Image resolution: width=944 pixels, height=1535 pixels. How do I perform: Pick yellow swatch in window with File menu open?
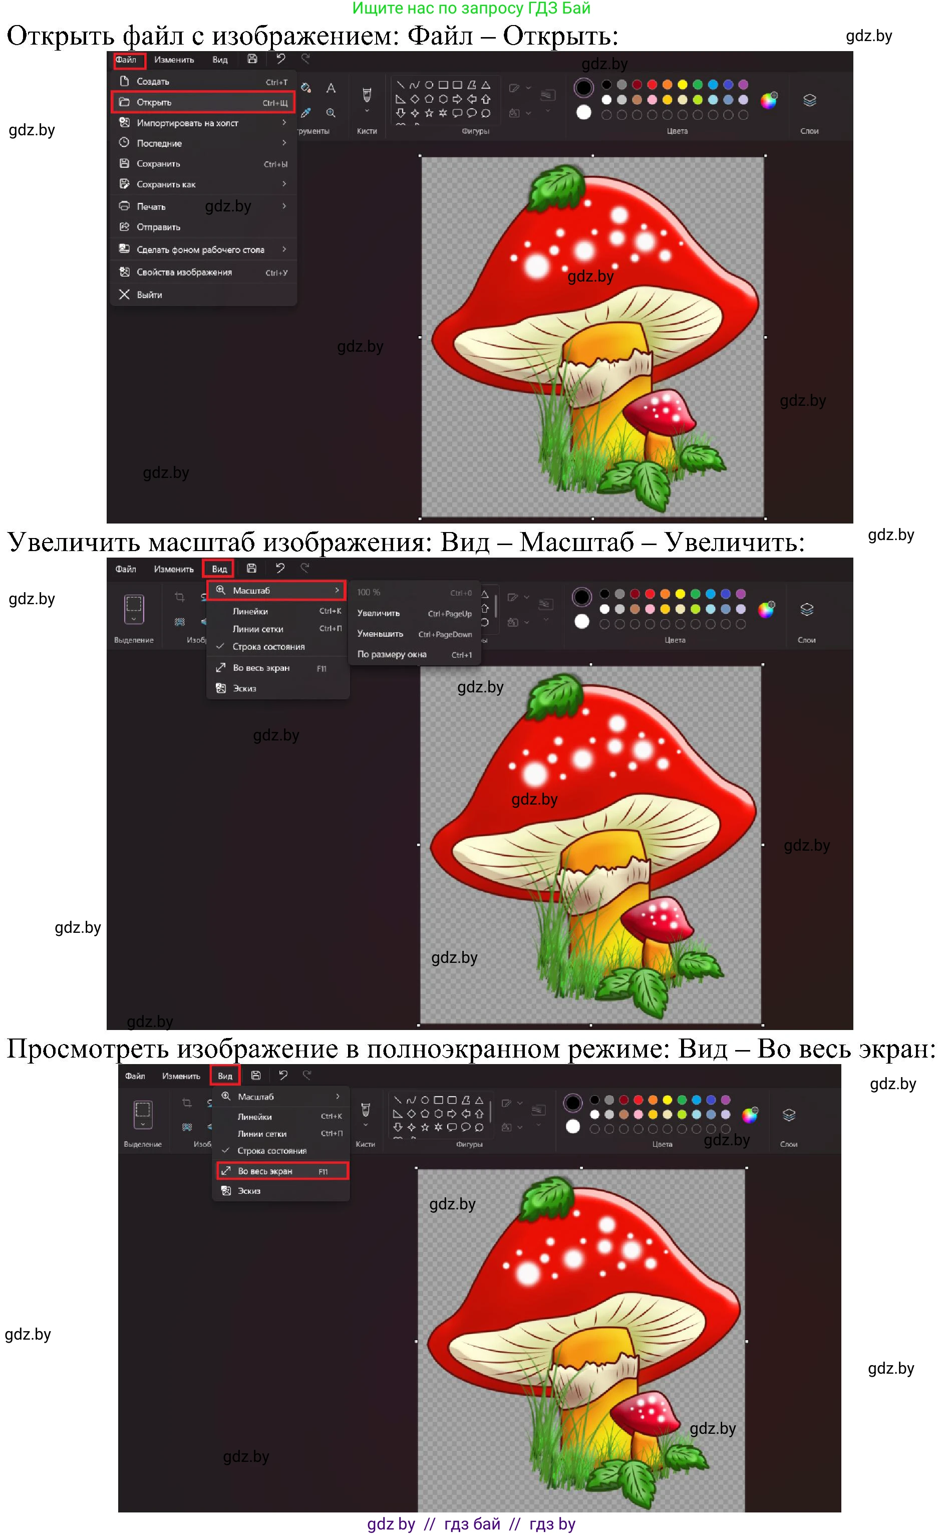(683, 84)
